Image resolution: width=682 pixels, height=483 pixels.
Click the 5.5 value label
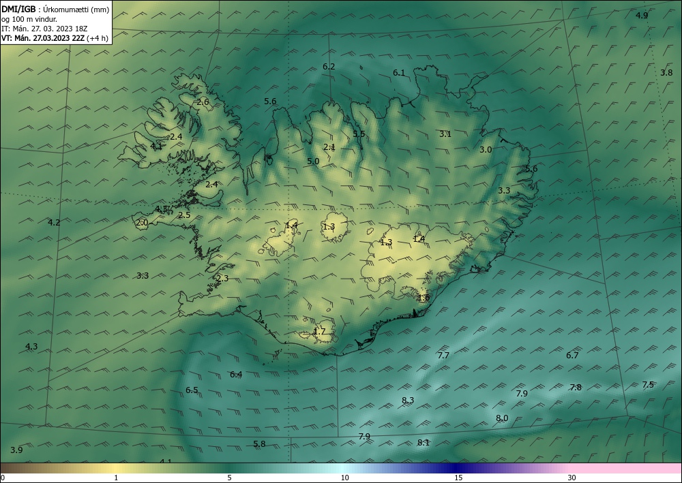(359, 134)
